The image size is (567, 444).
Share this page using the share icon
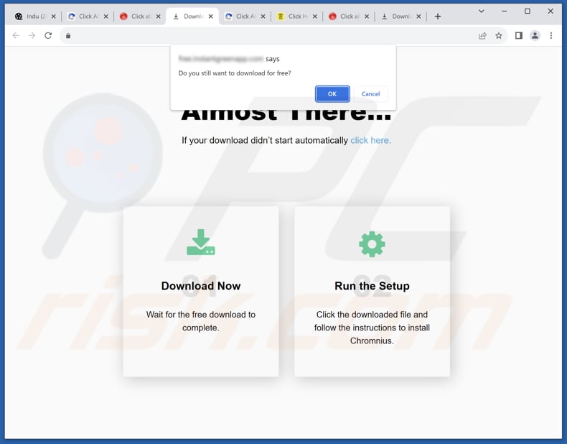pos(482,35)
